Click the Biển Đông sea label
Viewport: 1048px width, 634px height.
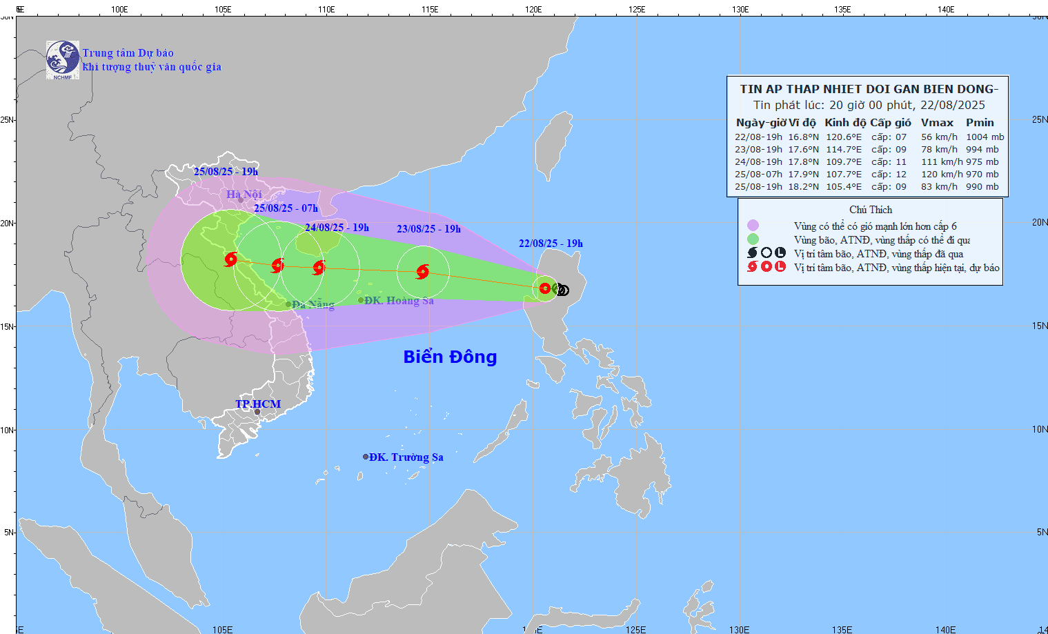pos(450,357)
